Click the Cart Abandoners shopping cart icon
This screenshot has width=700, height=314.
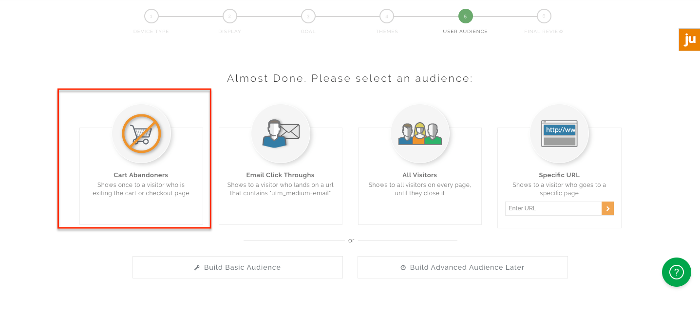click(141, 134)
